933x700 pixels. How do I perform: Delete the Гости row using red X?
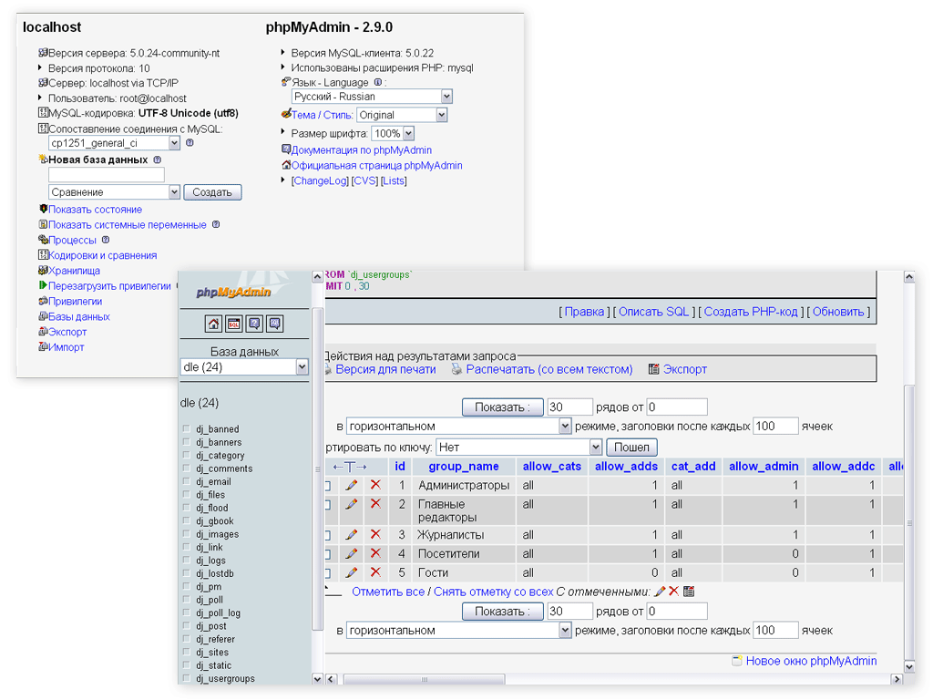click(x=375, y=572)
